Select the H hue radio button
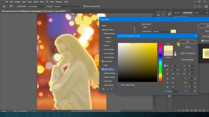 (x=165, y=66)
